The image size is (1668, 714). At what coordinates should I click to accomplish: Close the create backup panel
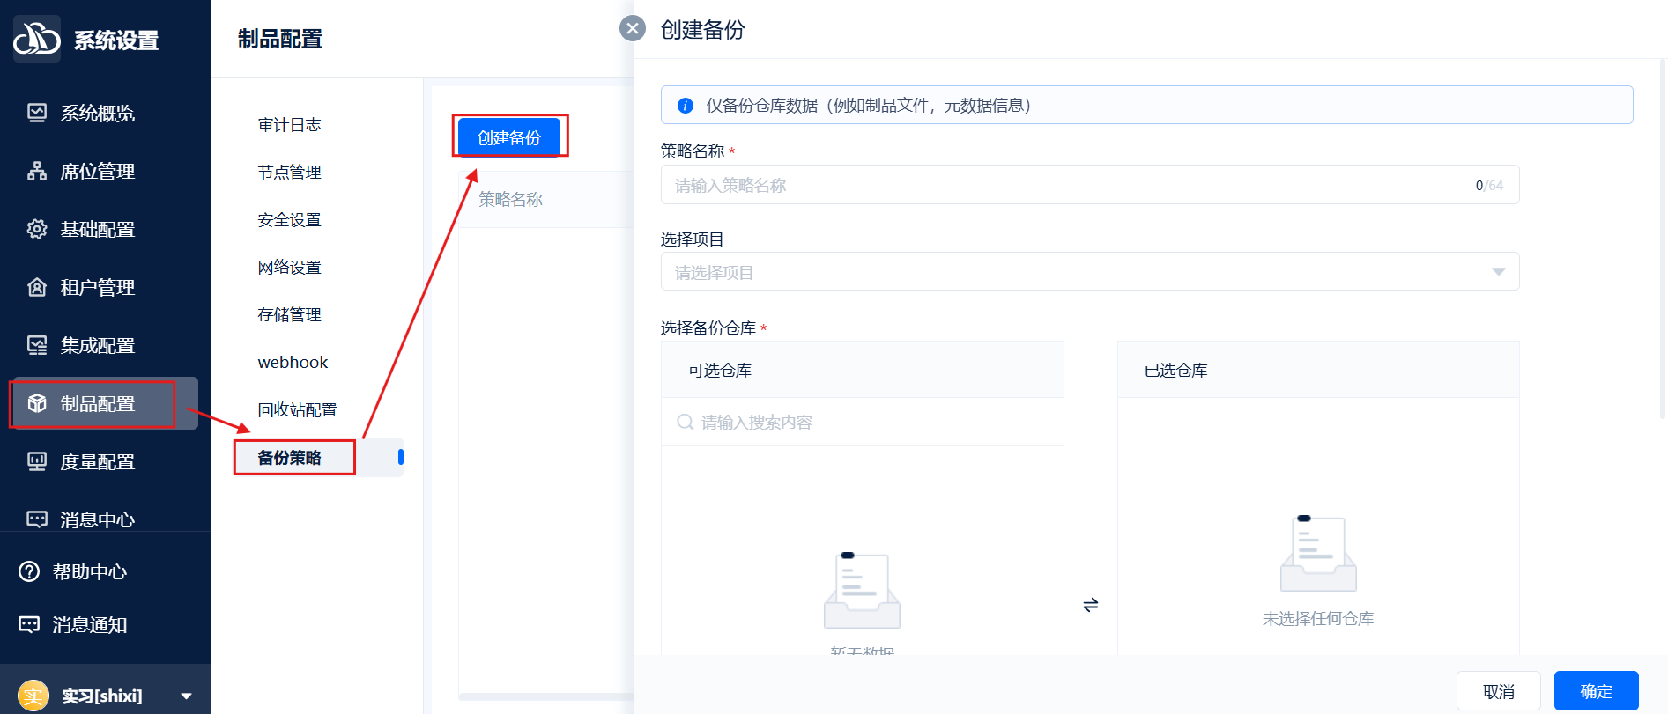click(632, 28)
